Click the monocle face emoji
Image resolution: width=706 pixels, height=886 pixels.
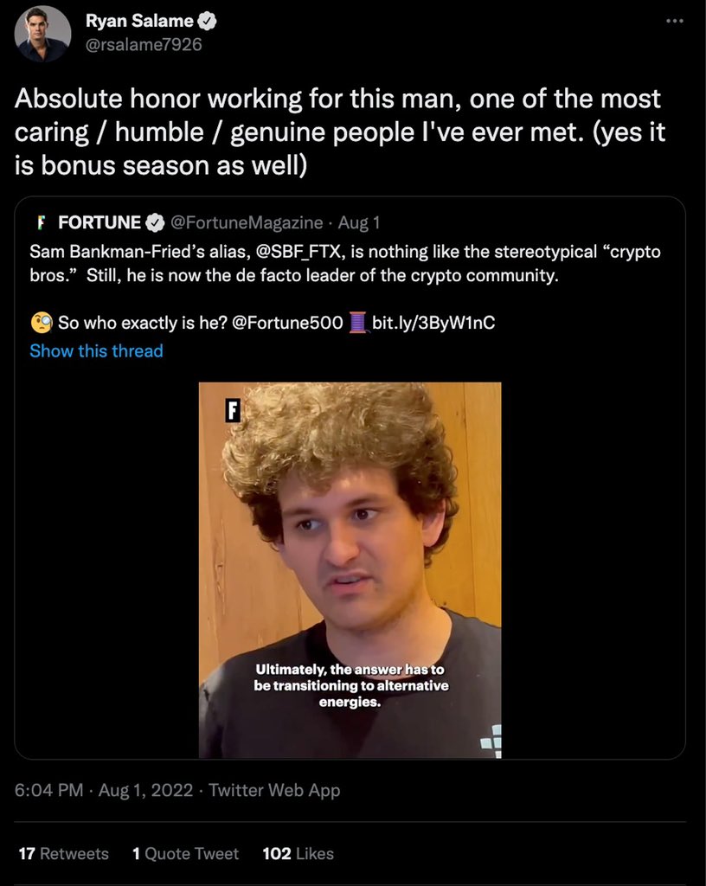[x=41, y=324]
